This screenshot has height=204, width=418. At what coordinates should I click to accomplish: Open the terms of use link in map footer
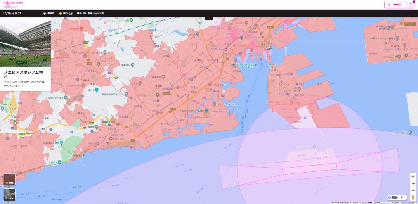pos(395,203)
